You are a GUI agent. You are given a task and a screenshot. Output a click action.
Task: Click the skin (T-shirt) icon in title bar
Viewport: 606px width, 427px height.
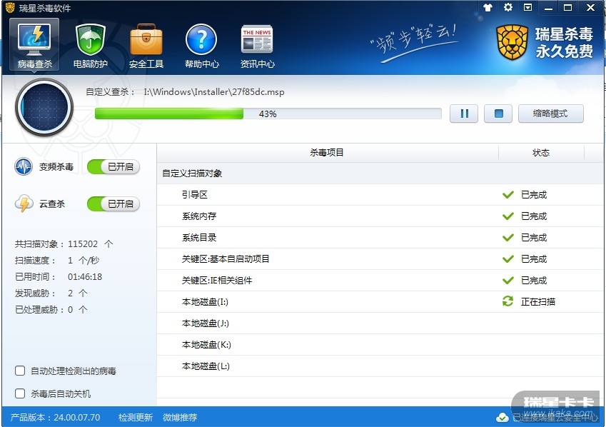pos(488,7)
